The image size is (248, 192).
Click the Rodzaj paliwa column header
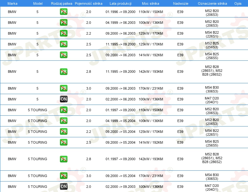click(62, 3)
